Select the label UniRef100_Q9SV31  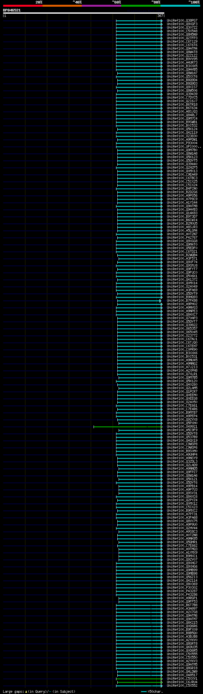click(x=182, y=493)
